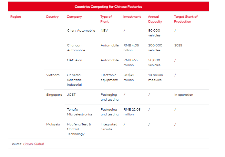
Task: Select the Chery Automobile company cell
Action: 81,31
